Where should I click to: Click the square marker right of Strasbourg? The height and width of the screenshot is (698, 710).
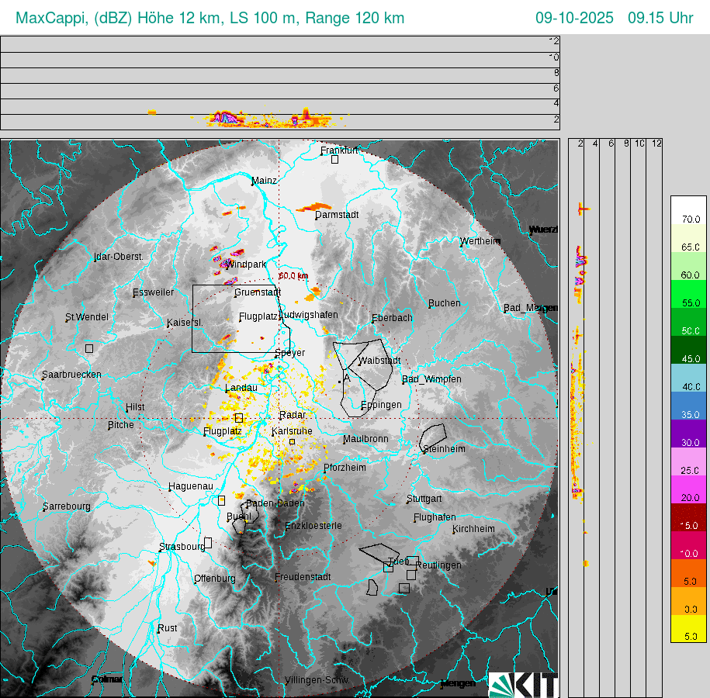208,543
